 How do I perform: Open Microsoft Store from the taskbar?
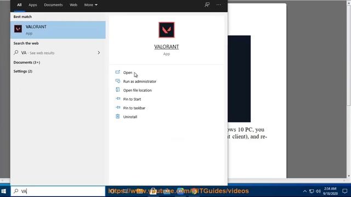pos(153,191)
